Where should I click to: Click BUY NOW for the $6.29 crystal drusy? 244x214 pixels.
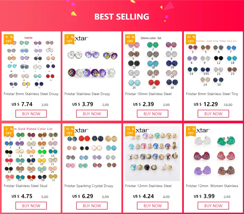click(92, 206)
